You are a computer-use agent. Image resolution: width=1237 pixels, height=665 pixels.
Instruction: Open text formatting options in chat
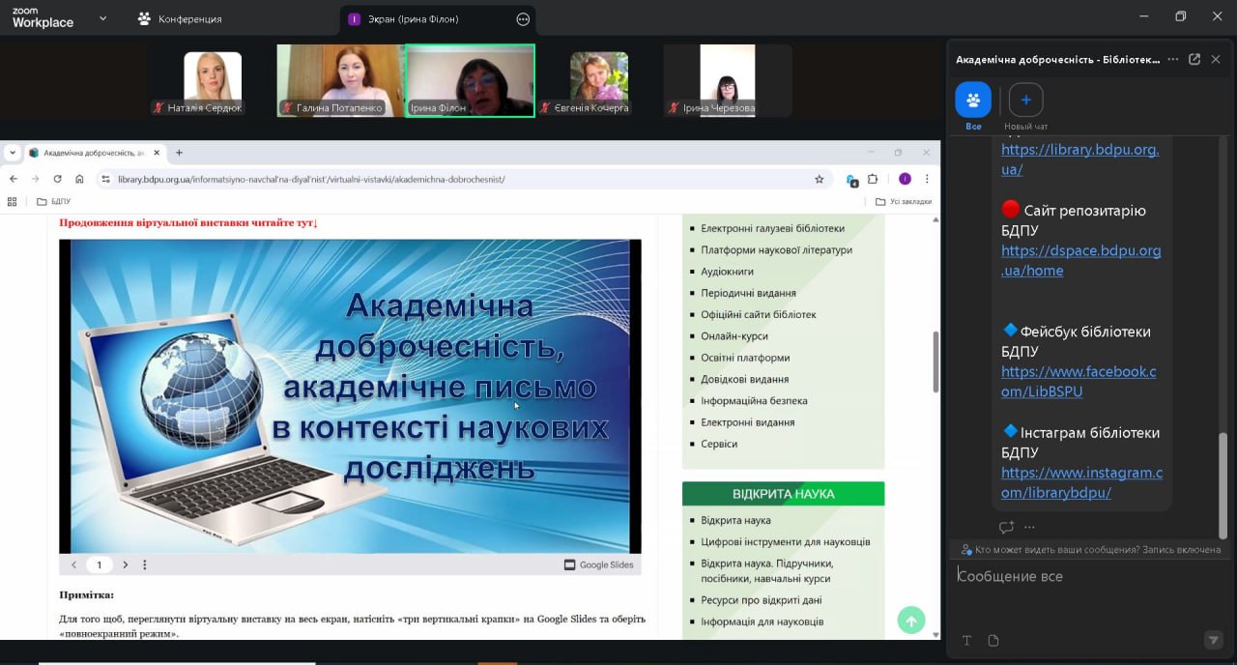(966, 640)
